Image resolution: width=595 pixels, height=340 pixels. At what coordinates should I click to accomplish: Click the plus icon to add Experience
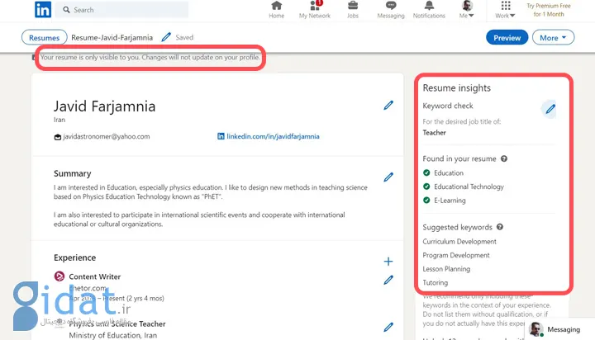[x=388, y=261]
